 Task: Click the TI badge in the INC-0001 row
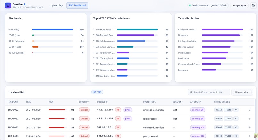click(118, 110)
